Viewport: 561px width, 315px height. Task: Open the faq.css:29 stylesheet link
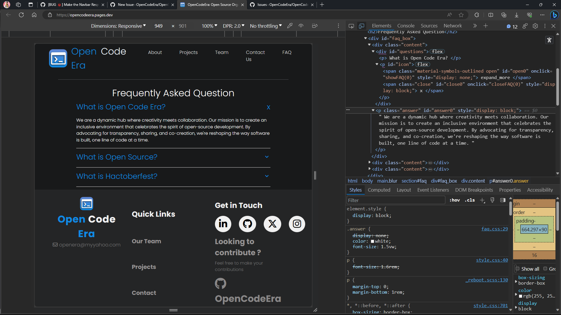tap(494, 229)
